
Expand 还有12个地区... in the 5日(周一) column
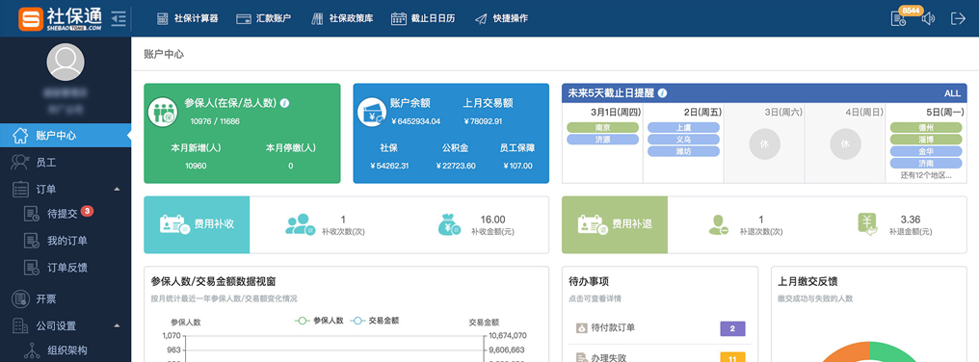(x=926, y=175)
